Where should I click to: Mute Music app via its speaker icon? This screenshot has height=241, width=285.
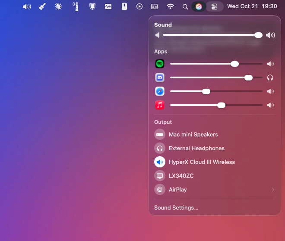pyautogui.click(x=270, y=105)
